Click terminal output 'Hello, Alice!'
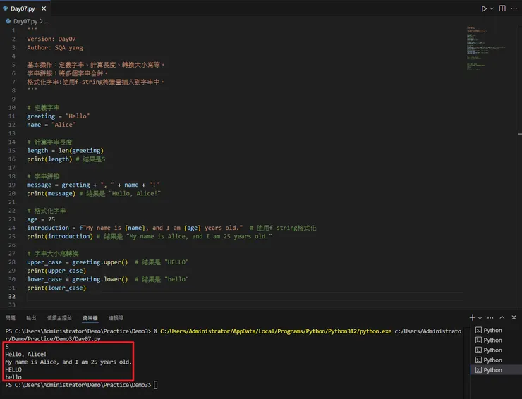This screenshot has height=399, width=522. pos(26,354)
